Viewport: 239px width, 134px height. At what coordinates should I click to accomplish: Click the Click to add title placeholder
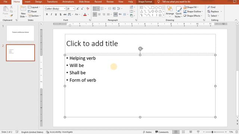[x=140, y=44]
